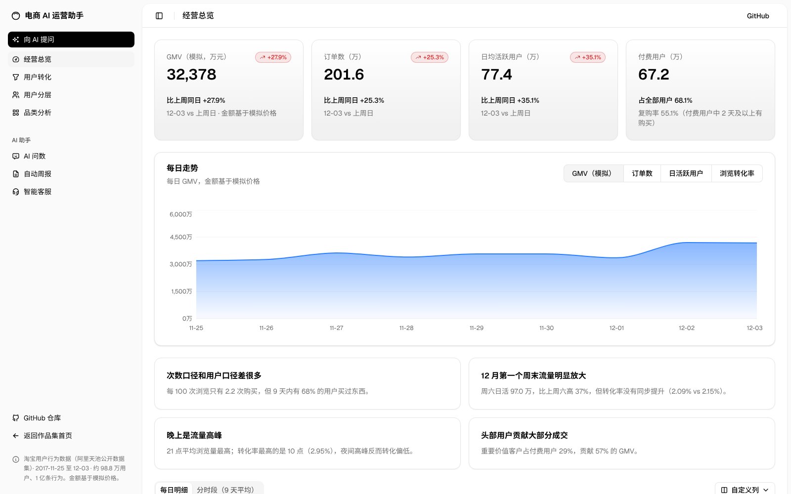
Task: Switch chart to 浏览转化率
Action: pos(737,173)
